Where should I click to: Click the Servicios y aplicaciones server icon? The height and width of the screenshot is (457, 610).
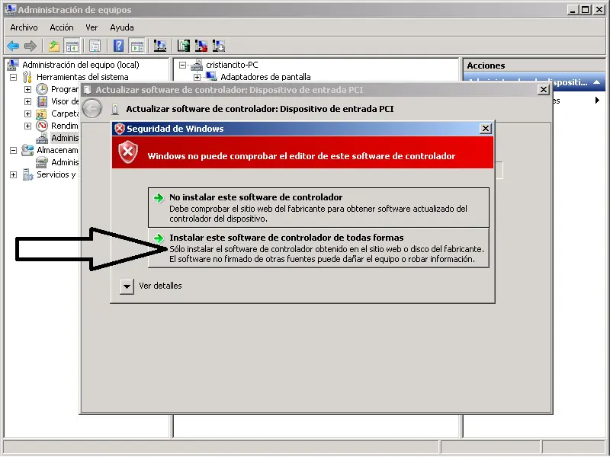[28, 174]
